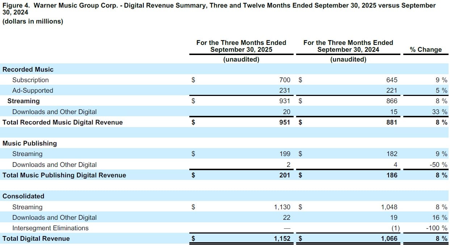Click the "Subscription" row label

click(30, 80)
